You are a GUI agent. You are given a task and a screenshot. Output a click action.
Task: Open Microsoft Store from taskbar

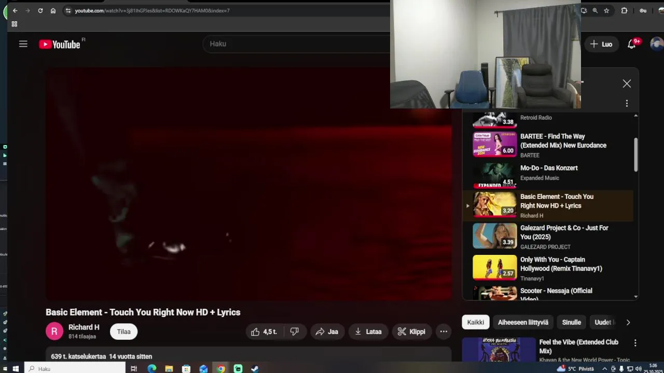(186, 369)
